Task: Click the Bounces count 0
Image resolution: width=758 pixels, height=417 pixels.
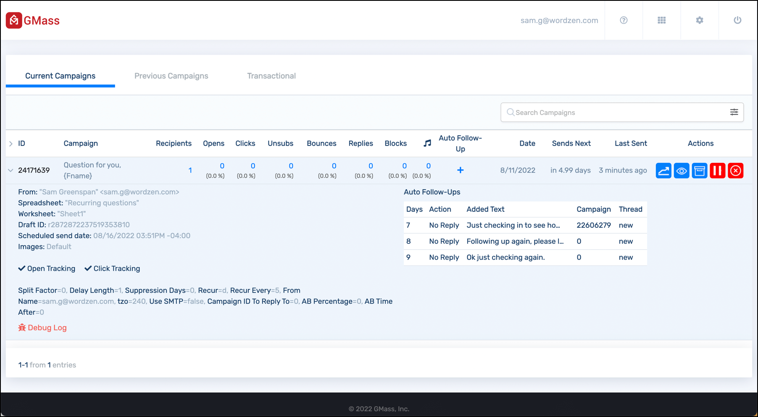Action: [x=334, y=166]
